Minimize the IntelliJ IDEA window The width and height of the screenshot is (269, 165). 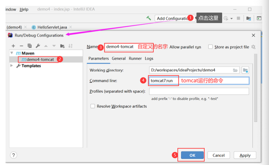235,9
